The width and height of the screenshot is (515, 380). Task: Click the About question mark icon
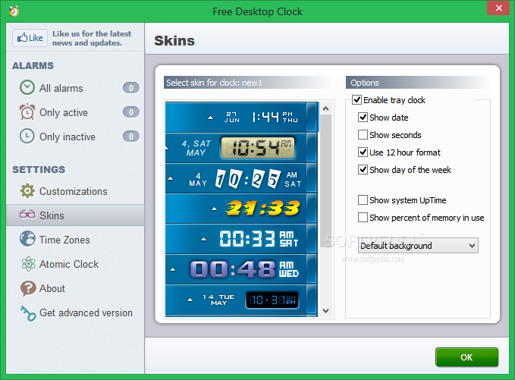(x=28, y=288)
